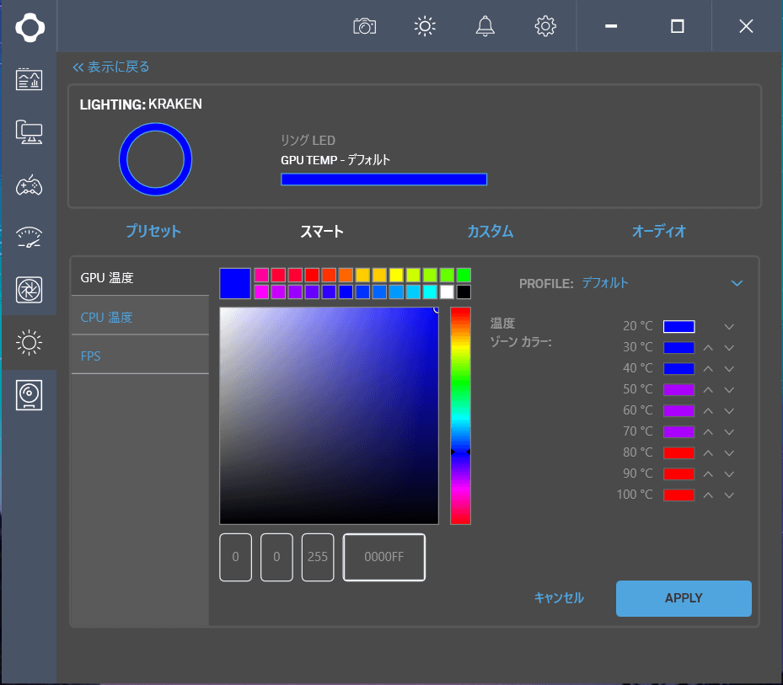Click the Kraken ring LED preview circle
The width and height of the screenshot is (783, 685).
(x=155, y=159)
